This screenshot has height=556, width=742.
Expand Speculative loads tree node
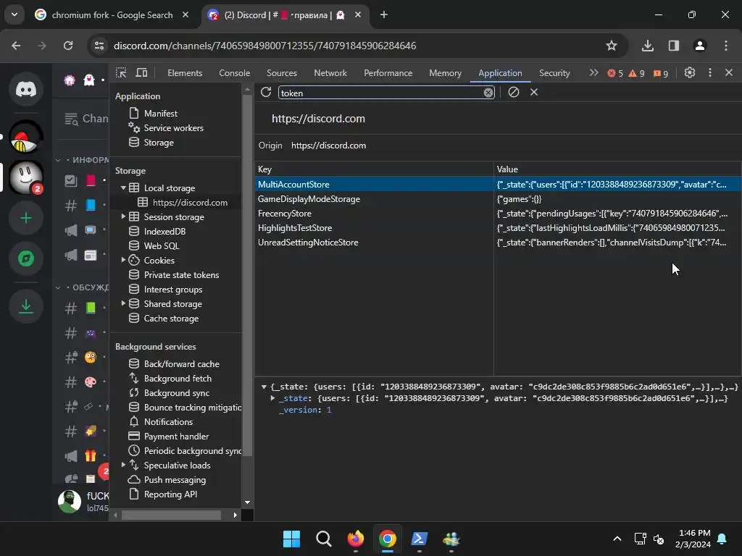tap(123, 466)
